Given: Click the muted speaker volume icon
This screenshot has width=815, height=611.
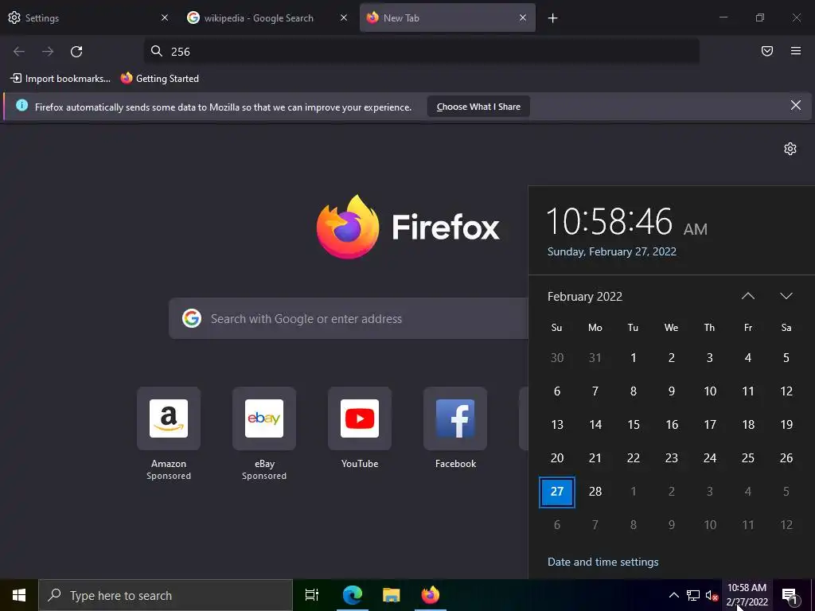Looking at the screenshot, I should tap(712, 595).
